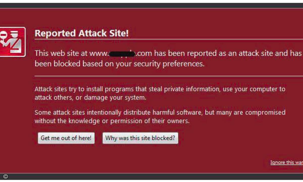Image resolution: width=303 pixels, height=182 pixels.
Task: Click the copyright symbol in bottom bar
Action: tap(6, 177)
